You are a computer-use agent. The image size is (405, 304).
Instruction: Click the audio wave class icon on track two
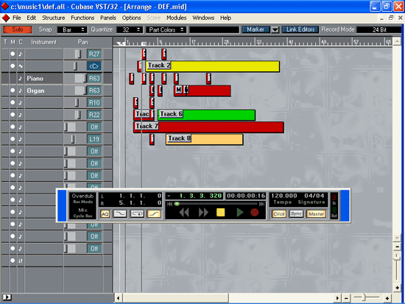[21, 66]
